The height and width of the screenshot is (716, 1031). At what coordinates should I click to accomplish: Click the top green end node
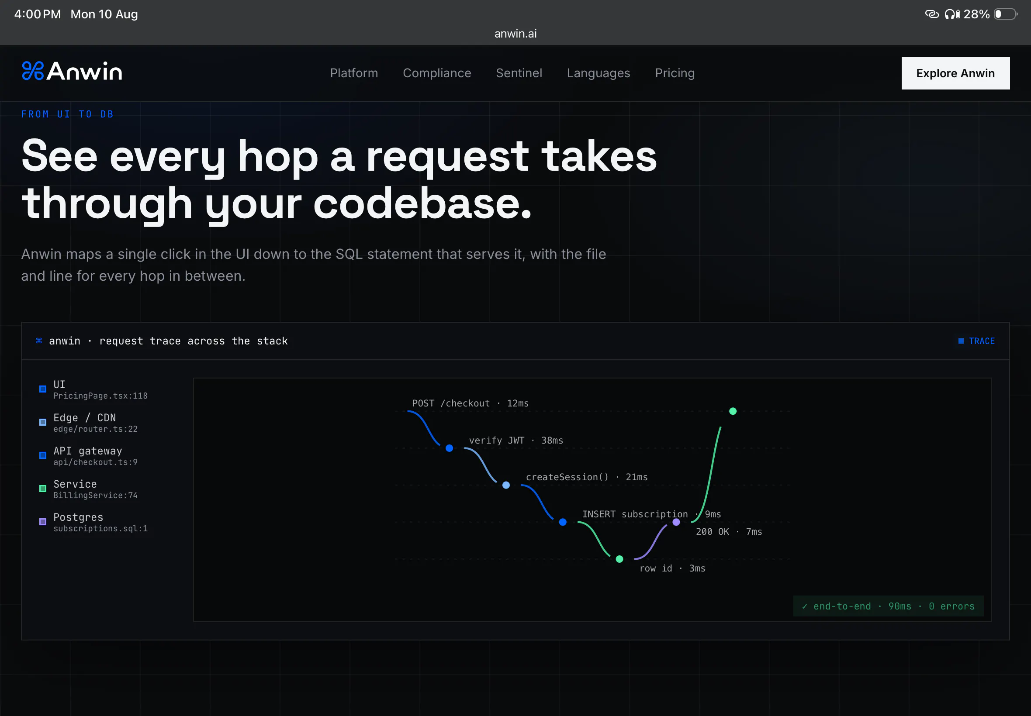click(733, 411)
